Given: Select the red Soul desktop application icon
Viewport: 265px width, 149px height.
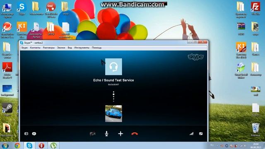Looking at the screenshot, I should tap(51, 10).
